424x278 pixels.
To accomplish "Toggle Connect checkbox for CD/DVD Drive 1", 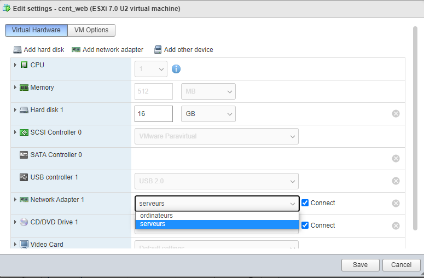I will [305, 225].
